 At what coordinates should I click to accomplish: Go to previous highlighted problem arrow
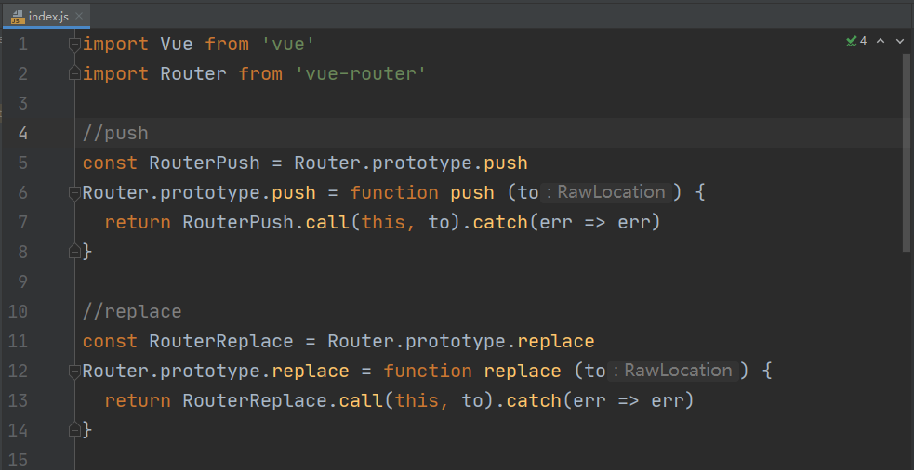(x=881, y=41)
